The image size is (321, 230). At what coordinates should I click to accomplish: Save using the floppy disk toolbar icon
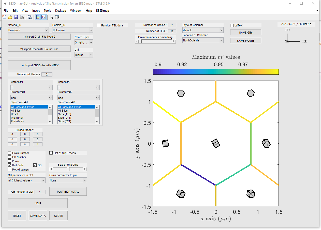click(16, 17)
